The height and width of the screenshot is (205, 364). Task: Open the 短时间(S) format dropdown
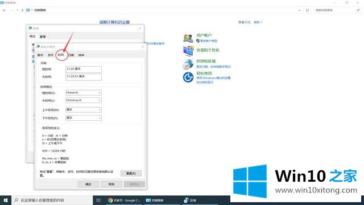84,93
